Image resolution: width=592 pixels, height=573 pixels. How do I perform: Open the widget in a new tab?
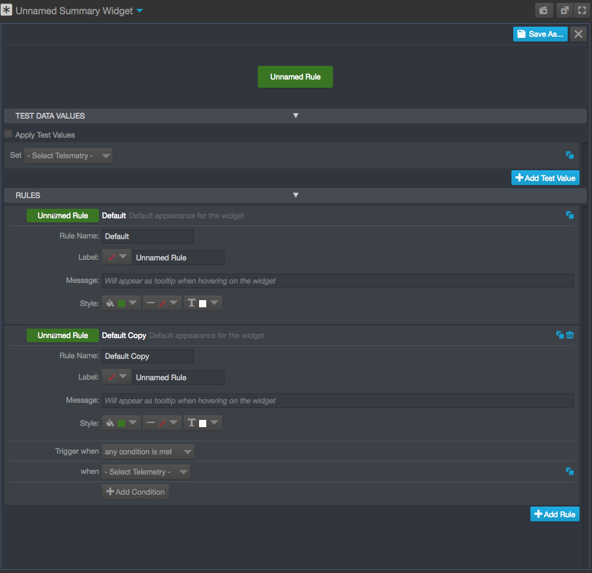(564, 10)
